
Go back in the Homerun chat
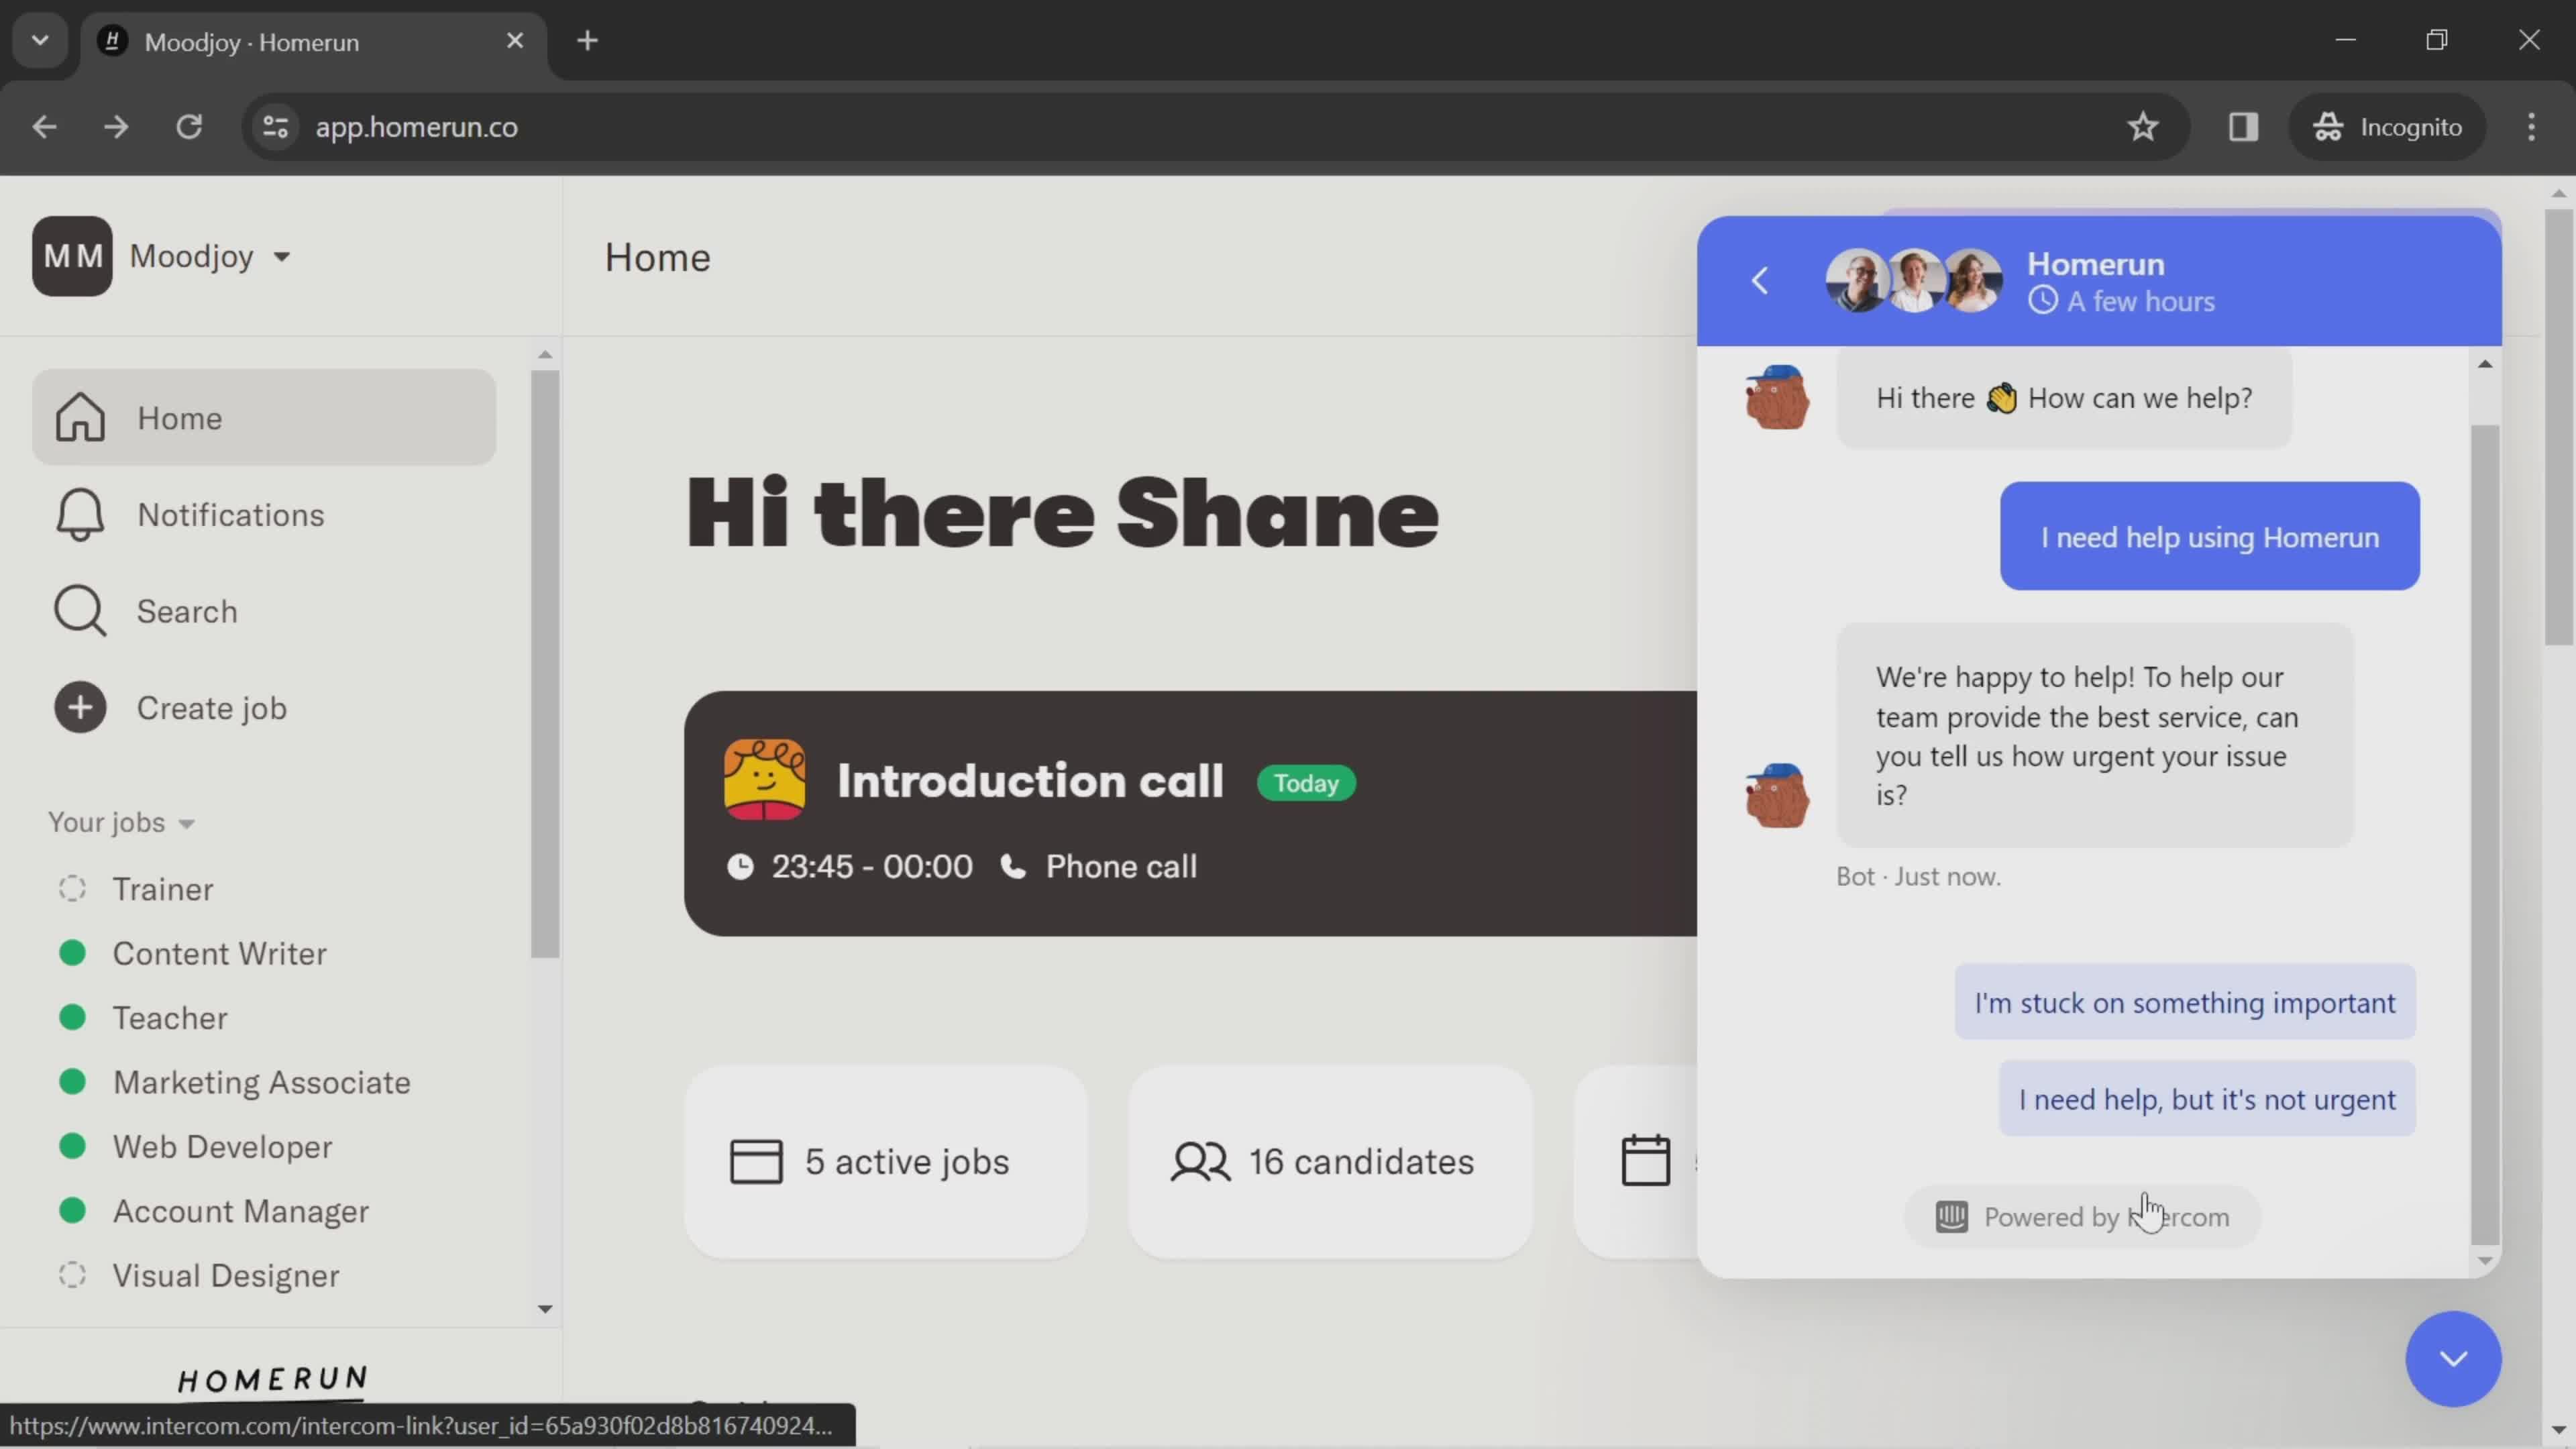coord(1761,281)
